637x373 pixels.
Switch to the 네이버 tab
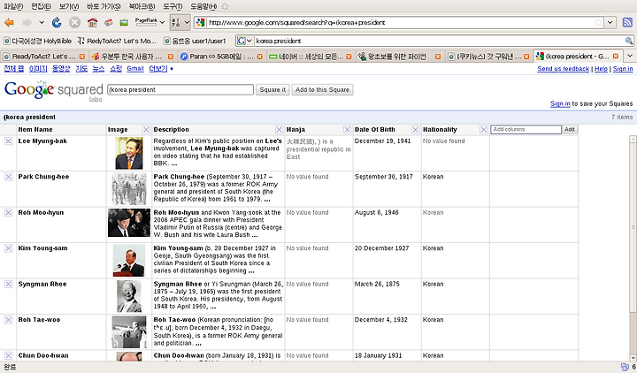[310, 57]
